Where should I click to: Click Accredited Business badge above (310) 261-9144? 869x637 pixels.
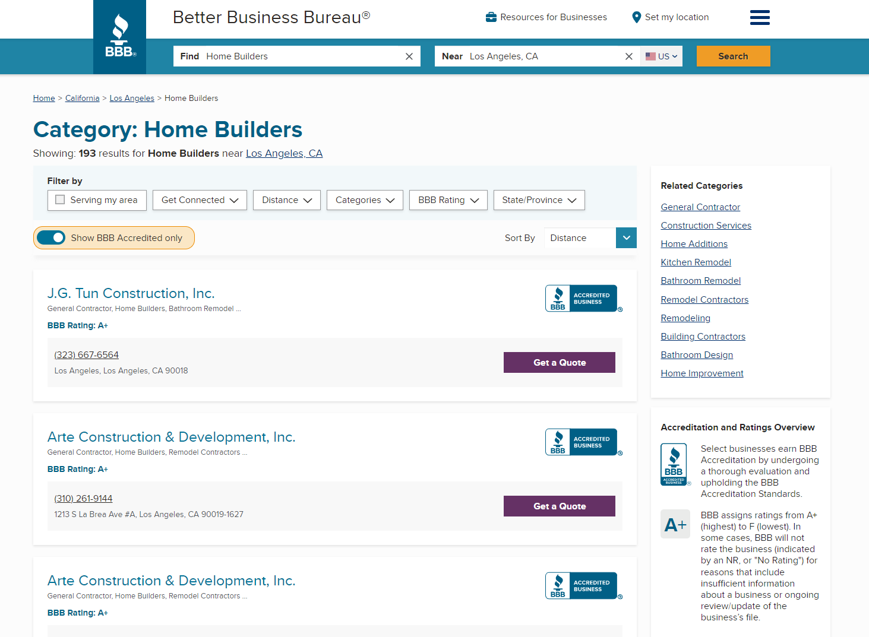coord(584,442)
